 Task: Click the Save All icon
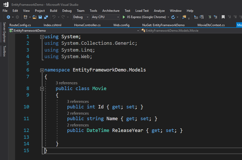[x=46, y=17]
